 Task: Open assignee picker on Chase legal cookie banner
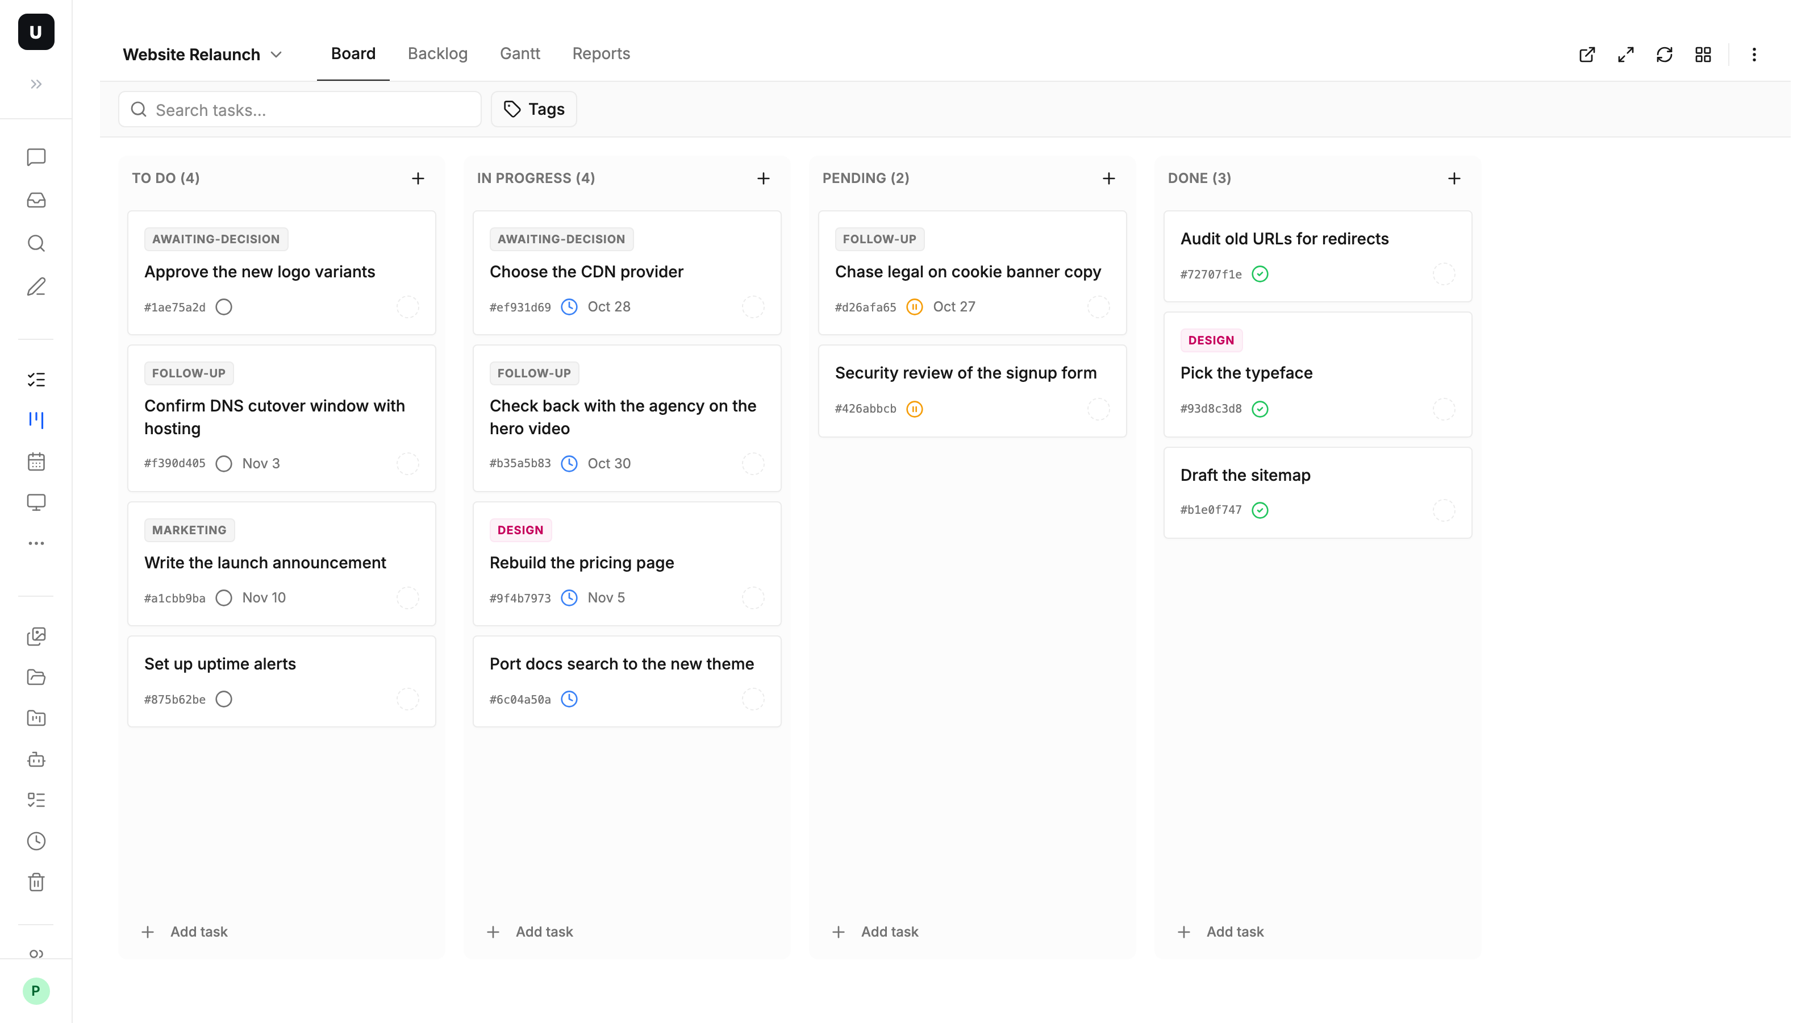1098,307
